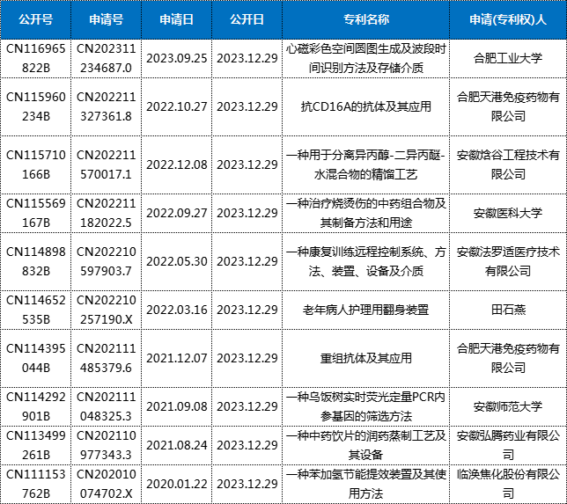Select publication number CN115569167B
The width and height of the screenshot is (567, 504).
(36, 213)
